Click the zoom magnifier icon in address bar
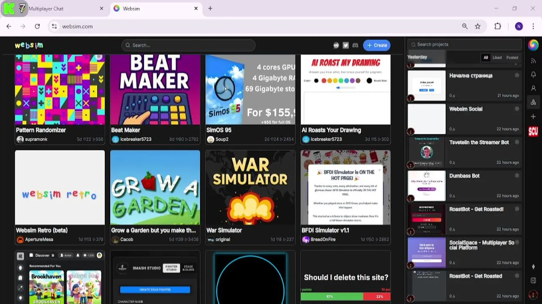542x304 pixels. point(465,26)
